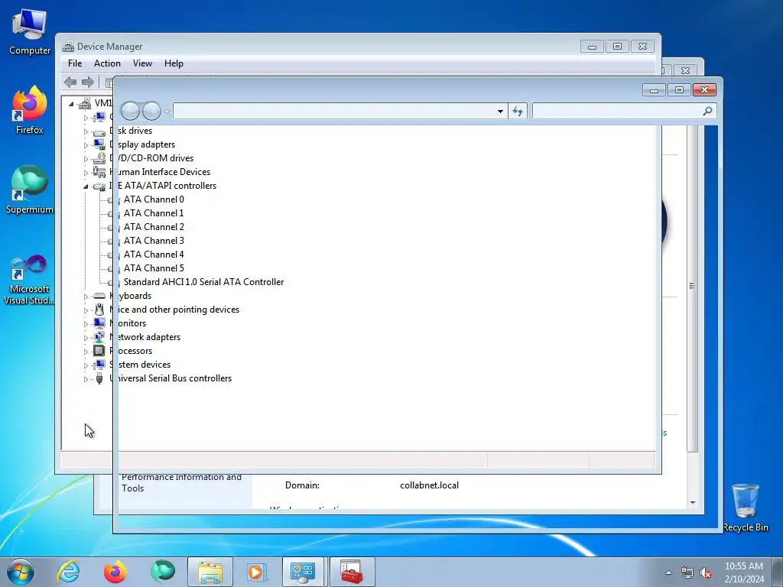Screen dimensions: 783x587
Task: Click the Explorer window Forward button
Action: (x=151, y=111)
